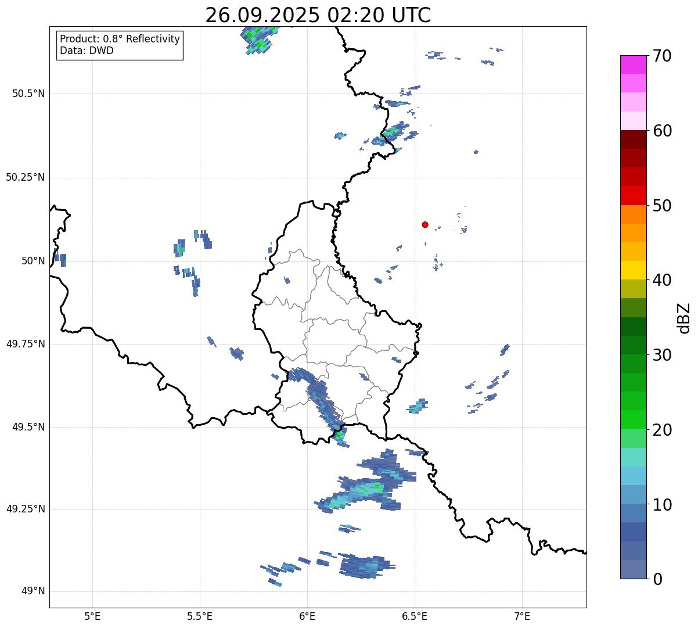This screenshot has height=628, width=698.
Task: Click the 49.75°N latitude label
Action: tap(26, 344)
